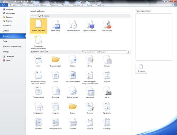Open the Розклади template category
The height and width of the screenshot is (135, 177).
coord(107,124)
